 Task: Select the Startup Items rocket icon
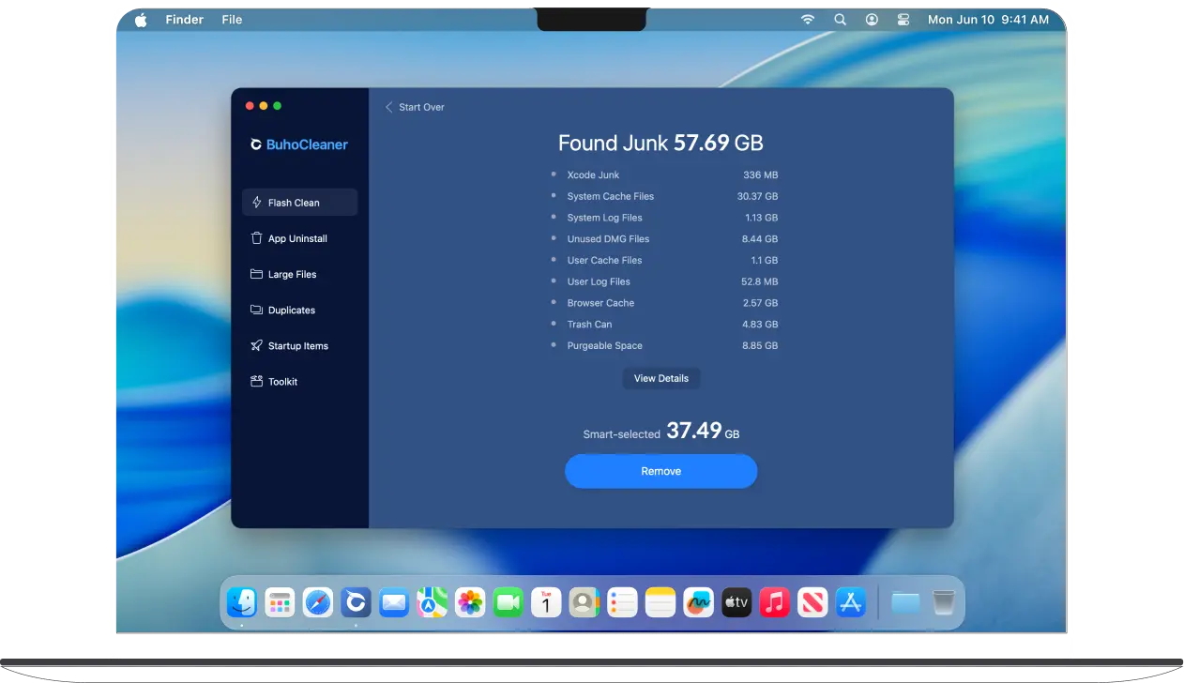(256, 345)
